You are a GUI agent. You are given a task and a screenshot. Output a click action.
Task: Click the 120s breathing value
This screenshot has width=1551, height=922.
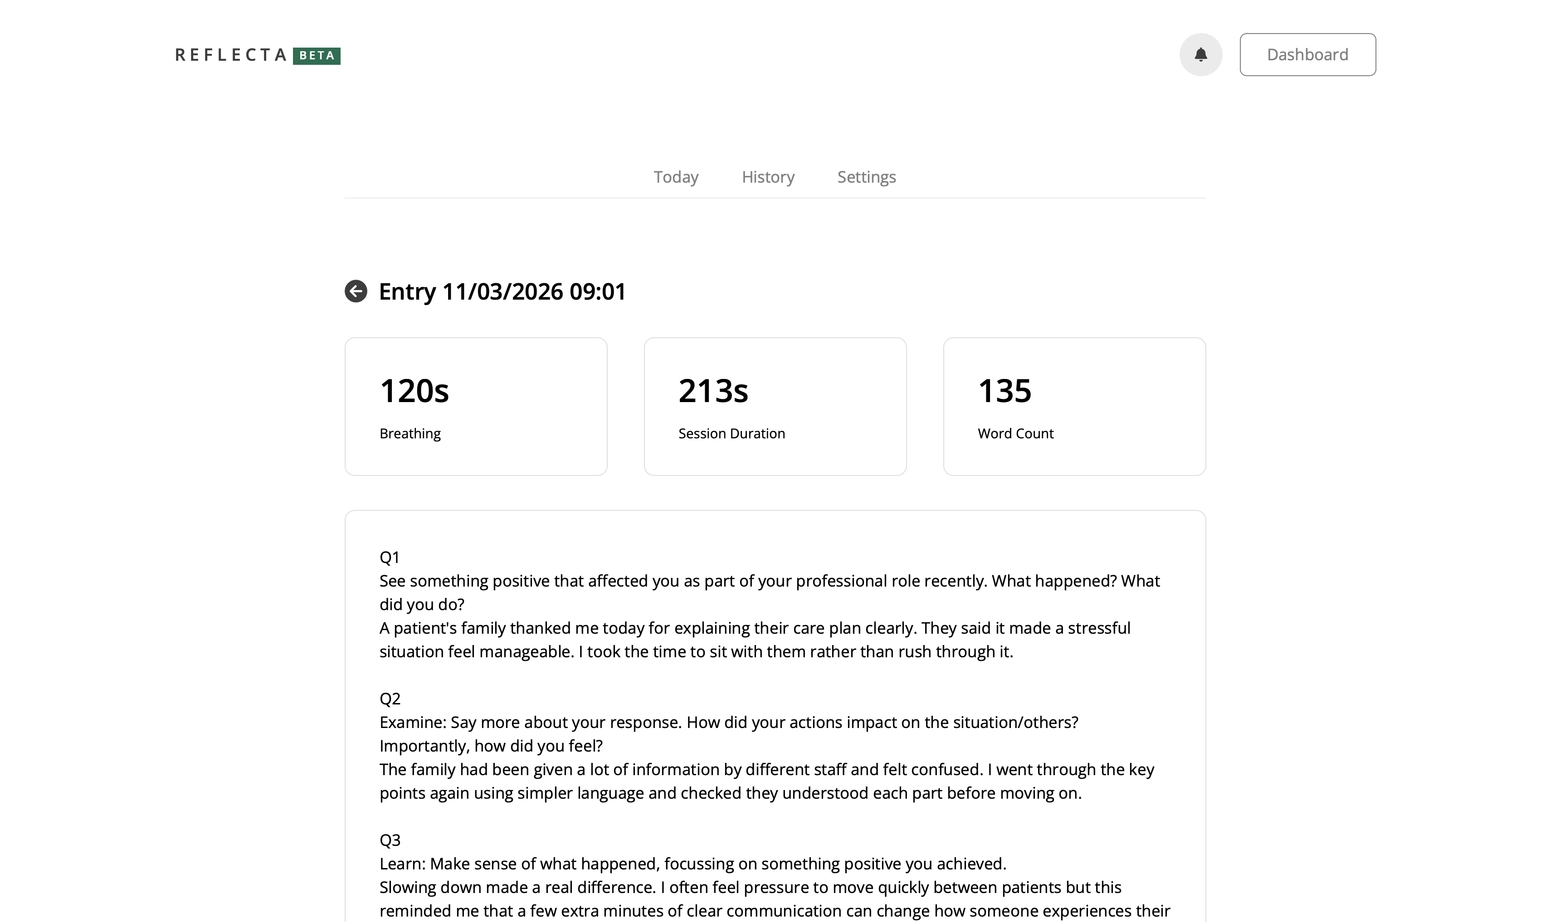414,390
